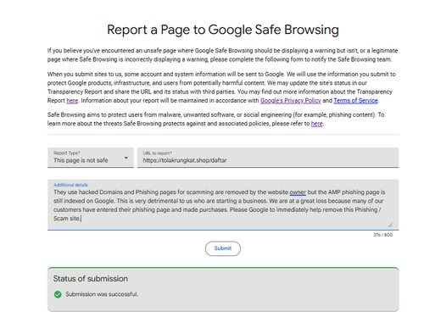424x334 pixels.
Task: Click the 'Additional details' field label
Action: tap(70, 185)
